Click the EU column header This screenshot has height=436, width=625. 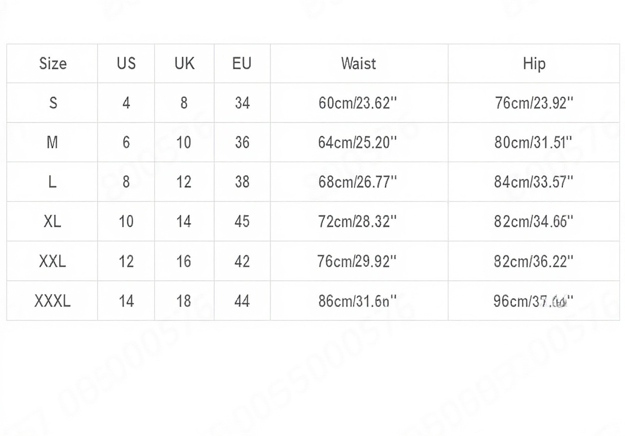point(242,64)
